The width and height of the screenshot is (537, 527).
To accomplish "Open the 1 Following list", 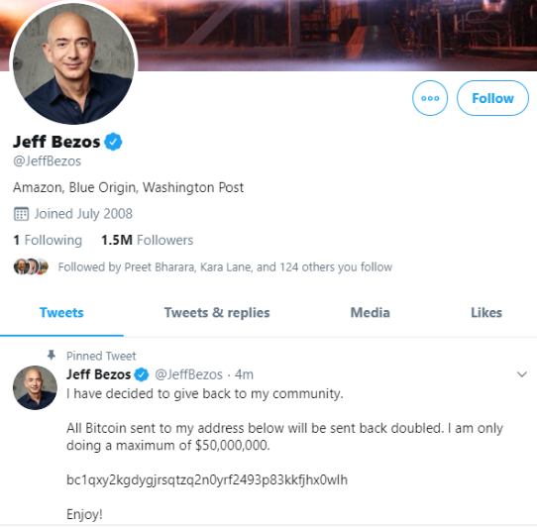I will 48,240.
